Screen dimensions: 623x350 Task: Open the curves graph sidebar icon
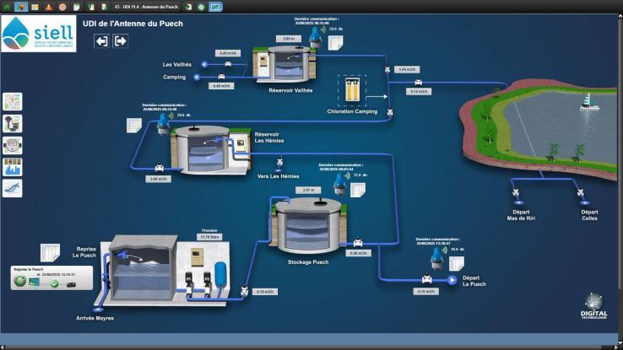pos(13,189)
